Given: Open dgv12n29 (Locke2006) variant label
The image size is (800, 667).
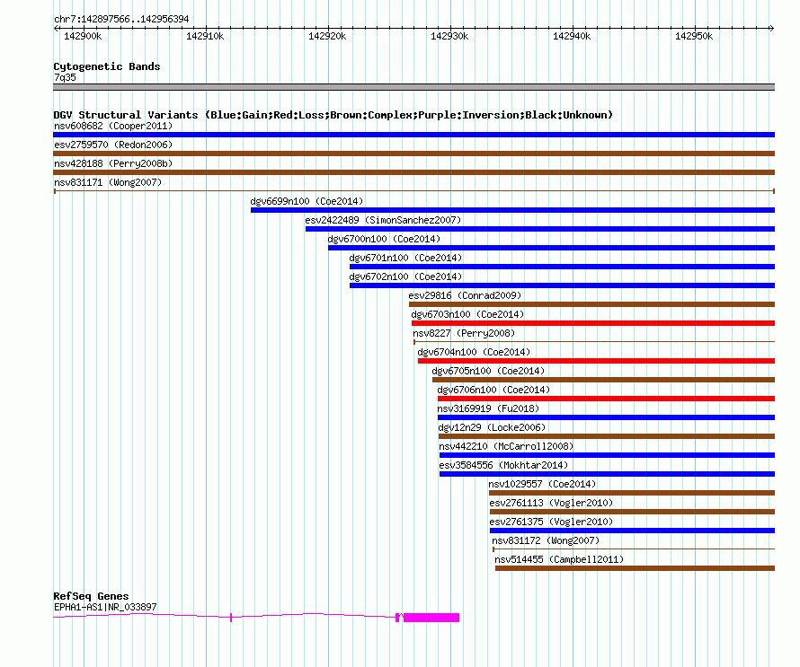Looking at the screenshot, I should click(x=492, y=427).
